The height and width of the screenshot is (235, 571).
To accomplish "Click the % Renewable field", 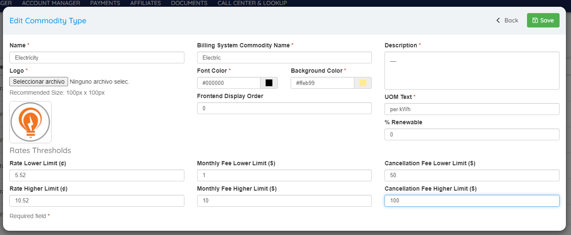I will click(472, 134).
